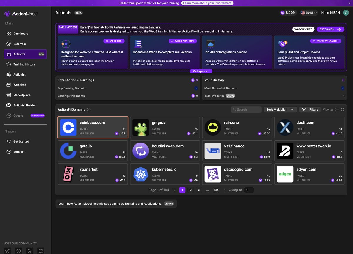Click the gmgn.ai frog logo
This screenshot has height=254, width=353.
click(x=141, y=127)
